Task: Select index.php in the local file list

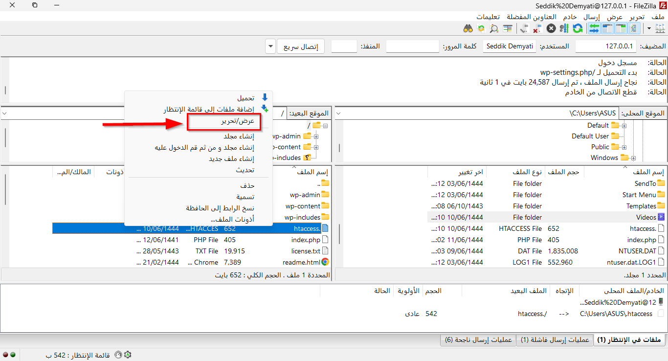Action: [641, 240]
